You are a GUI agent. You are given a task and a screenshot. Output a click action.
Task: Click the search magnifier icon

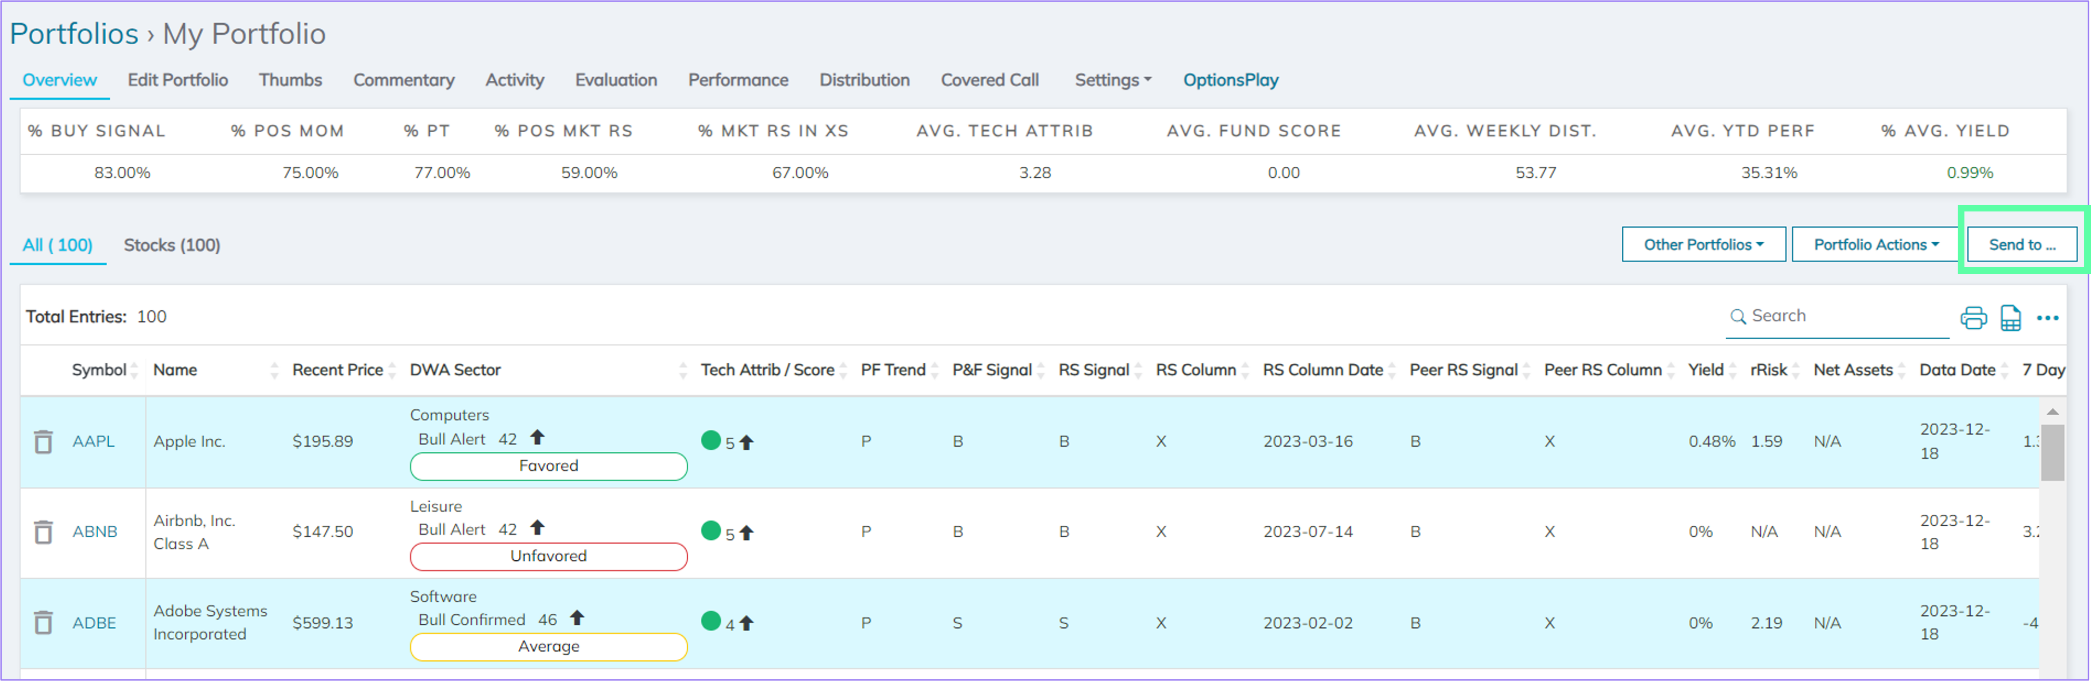tap(1739, 316)
